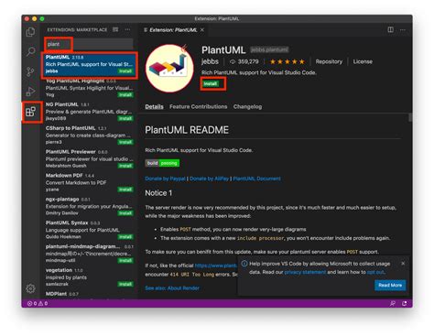
Task: Select the Extension: PlantUML editor tab
Action: 173,30
